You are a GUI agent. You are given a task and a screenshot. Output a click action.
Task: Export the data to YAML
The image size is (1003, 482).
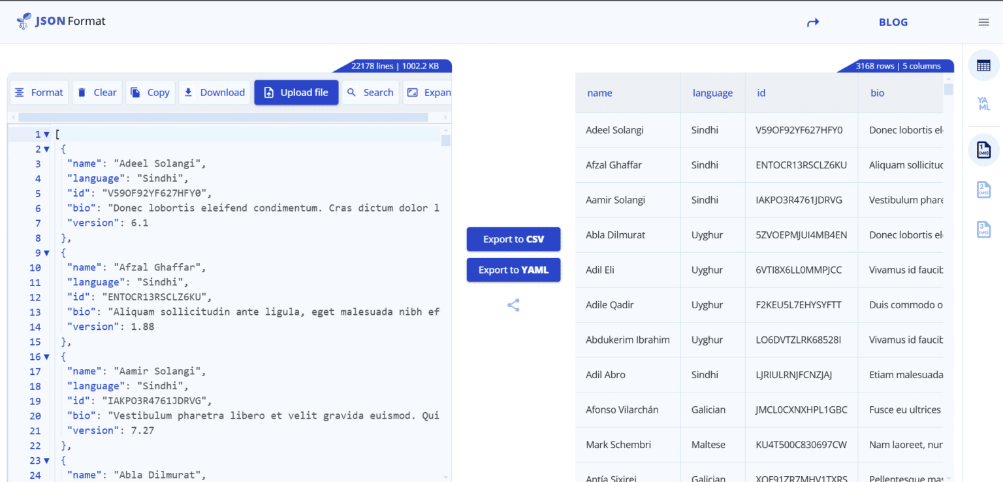513,270
